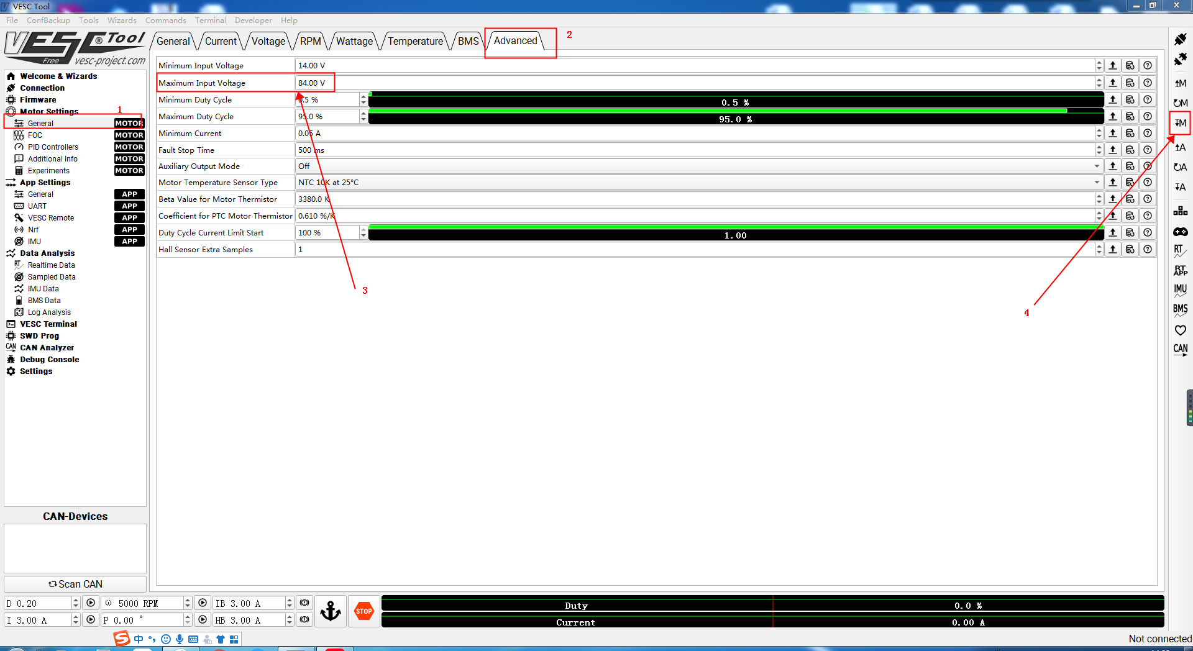Click the CAN forwarding icon in the right toolbar
This screenshot has width=1193, height=651.
(x=1180, y=349)
